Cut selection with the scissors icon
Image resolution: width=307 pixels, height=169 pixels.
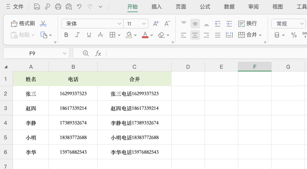pyautogui.click(x=43, y=24)
